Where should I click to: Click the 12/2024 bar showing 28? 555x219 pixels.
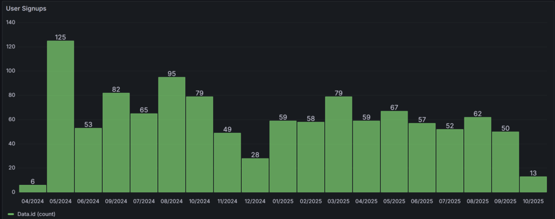click(255, 175)
